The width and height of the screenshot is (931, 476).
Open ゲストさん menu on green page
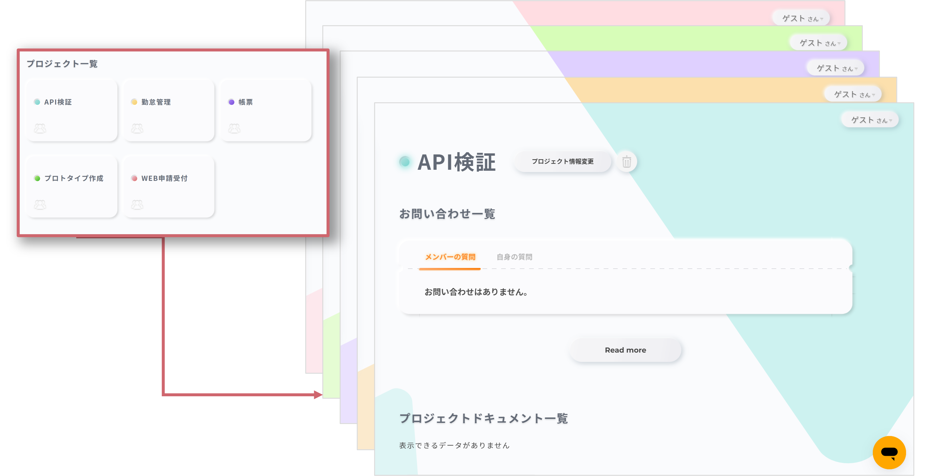[x=819, y=43]
